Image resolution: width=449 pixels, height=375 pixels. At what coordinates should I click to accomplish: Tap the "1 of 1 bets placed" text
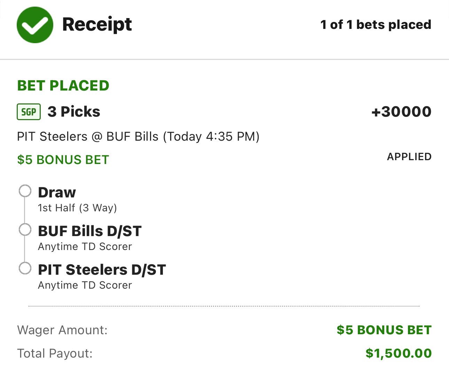376,25
